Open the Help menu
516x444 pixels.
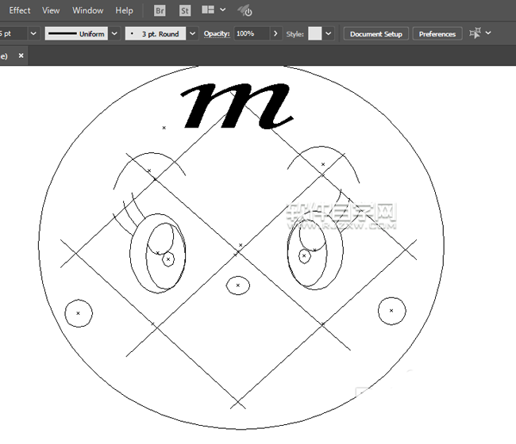(x=125, y=10)
